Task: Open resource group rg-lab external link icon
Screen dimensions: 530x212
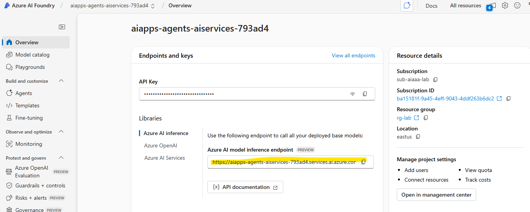Action: point(416,118)
